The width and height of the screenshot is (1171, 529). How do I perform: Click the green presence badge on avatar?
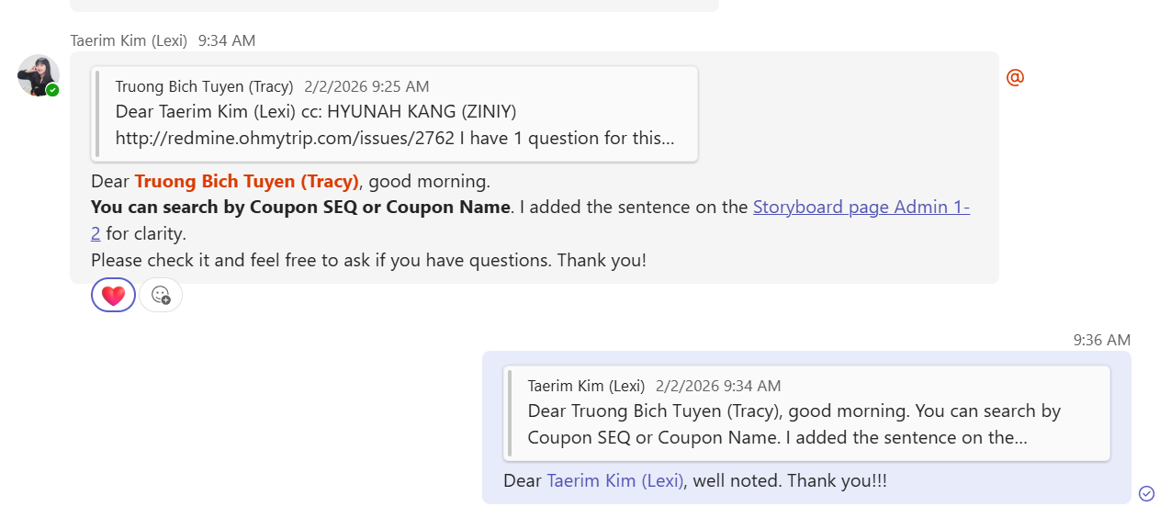[x=53, y=90]
